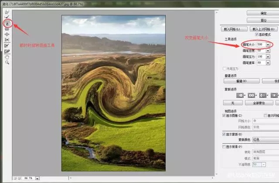279x183 pixels.
Task: Select the Push Left tool
Action: tap(7, 40)
